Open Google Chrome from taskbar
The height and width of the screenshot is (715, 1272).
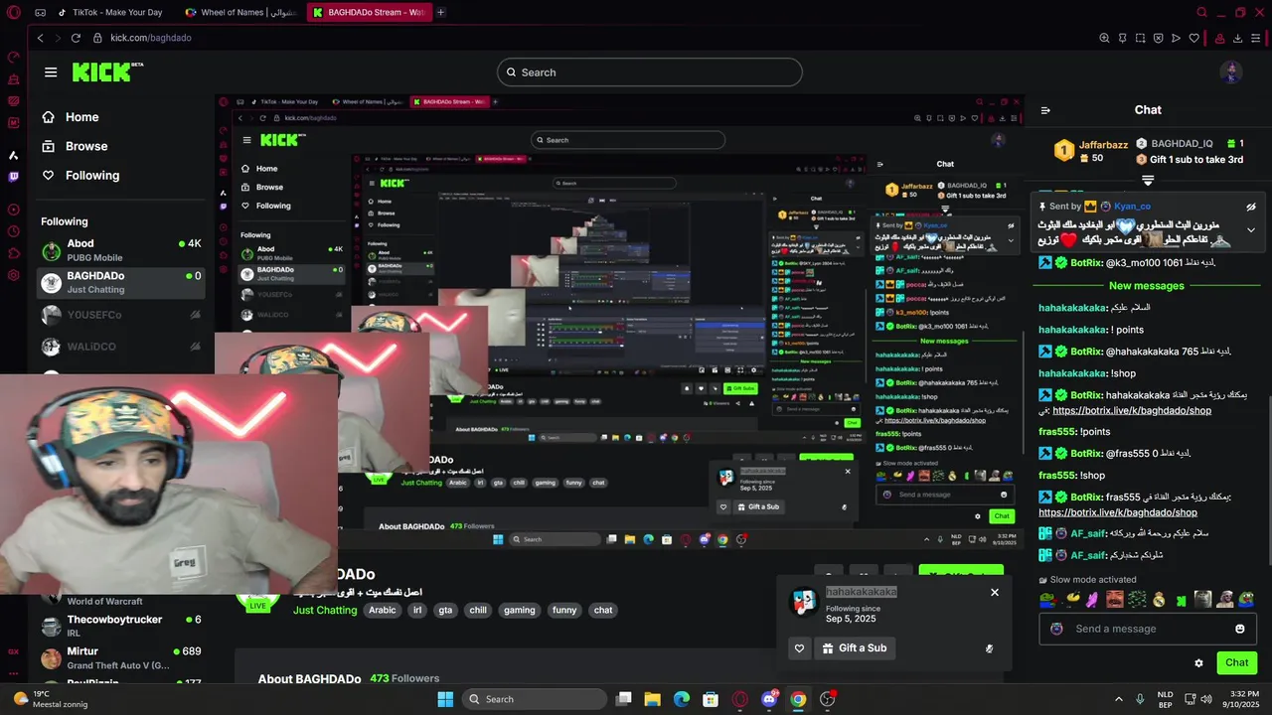click(x=798, y=699)
